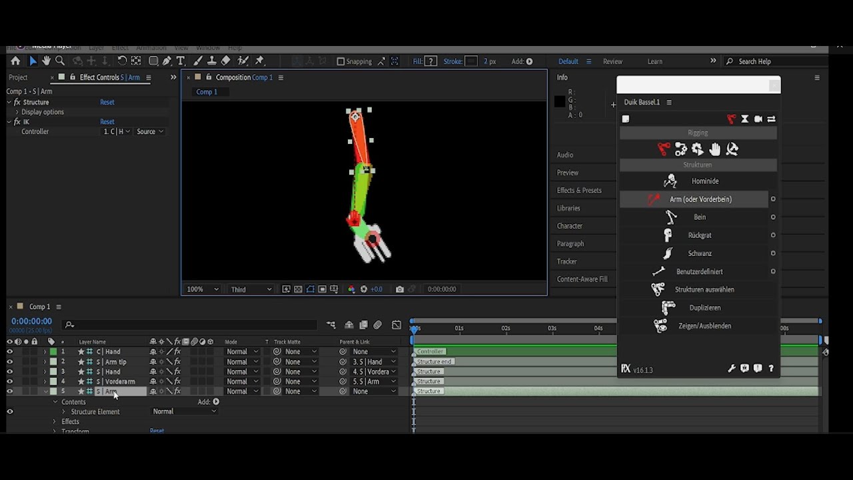Click the timeline graph editor icon
Image resolution: width=853 pixels, height=480 pixels.
tap(397, 325)
